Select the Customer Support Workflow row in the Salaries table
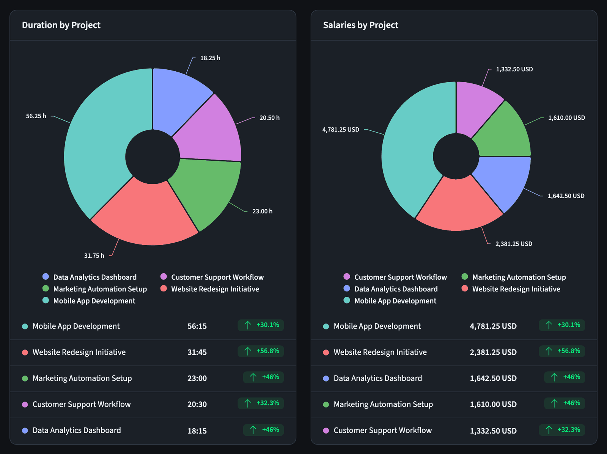607x454 pixels. coord(454,431)
